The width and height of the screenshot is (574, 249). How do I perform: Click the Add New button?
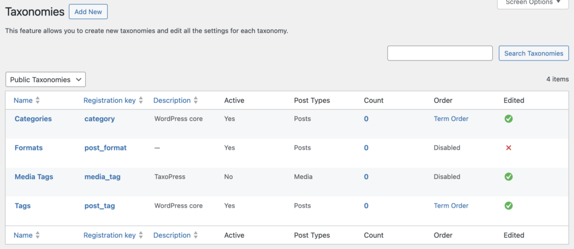(x=88, y=12)
